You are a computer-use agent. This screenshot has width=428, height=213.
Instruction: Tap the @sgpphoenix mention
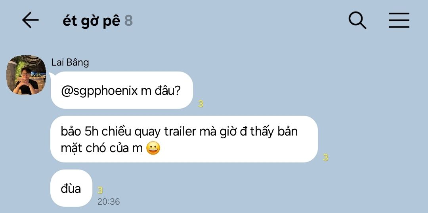pyautogui.click(x=99, y=91)
